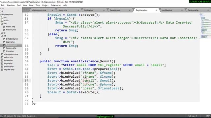Close the Register.php tab
This screenshot has width=211, height=118.
click(x=156, y=10)
